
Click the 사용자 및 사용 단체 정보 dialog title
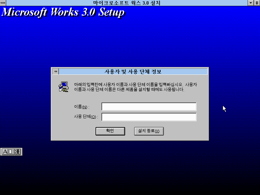point(133,71)
